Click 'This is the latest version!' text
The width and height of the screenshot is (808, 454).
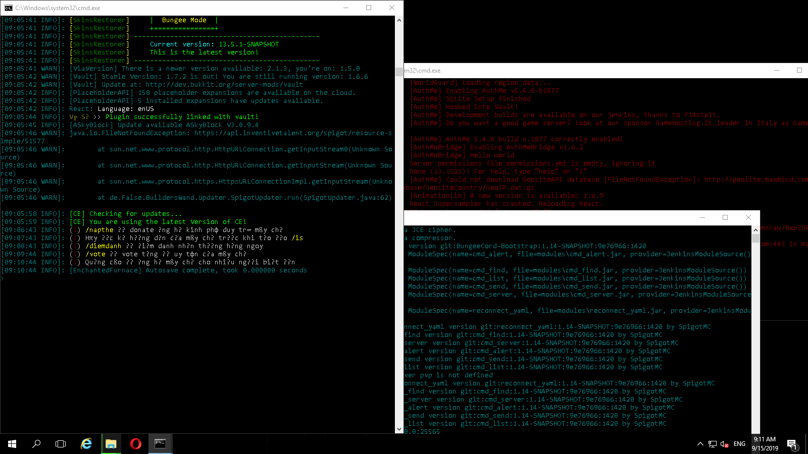click(204, 52)
